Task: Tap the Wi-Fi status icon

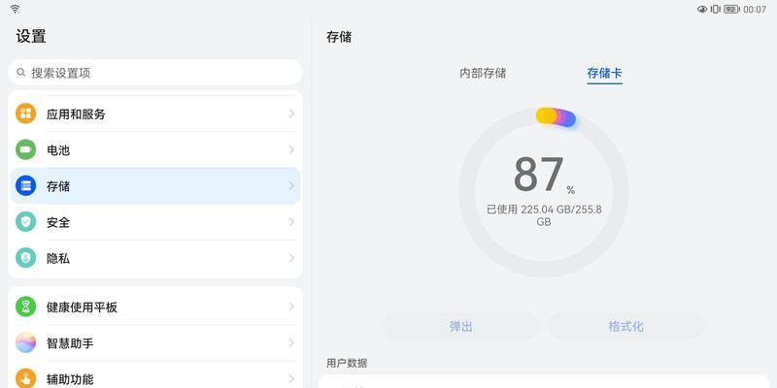Action: pyautogui.click(x=16, y=9)
